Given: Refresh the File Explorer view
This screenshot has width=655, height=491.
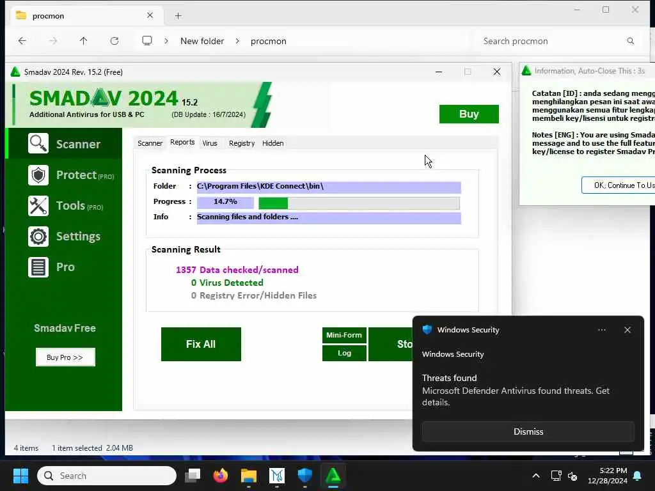Looking at the screenshot, I should pos(114,41).
